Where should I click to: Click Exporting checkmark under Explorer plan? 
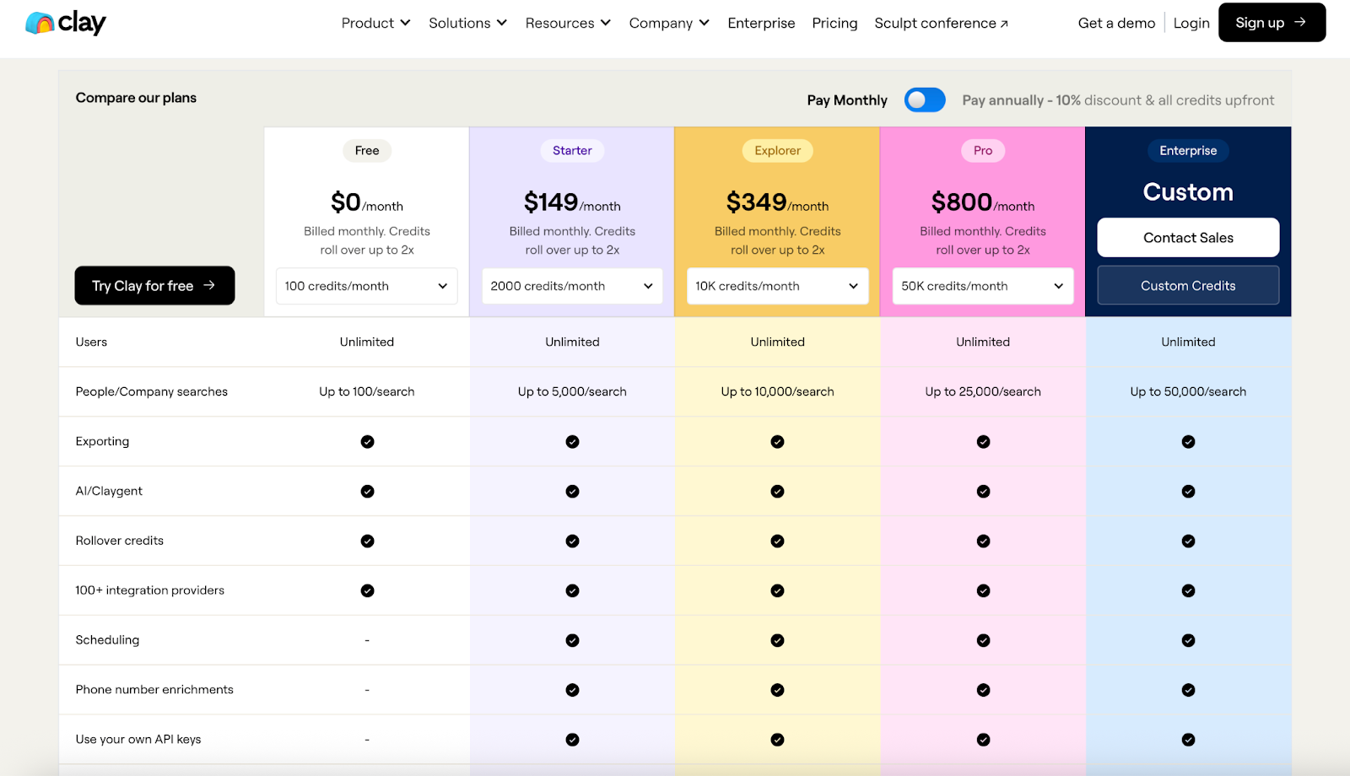[x=777, y=441]
